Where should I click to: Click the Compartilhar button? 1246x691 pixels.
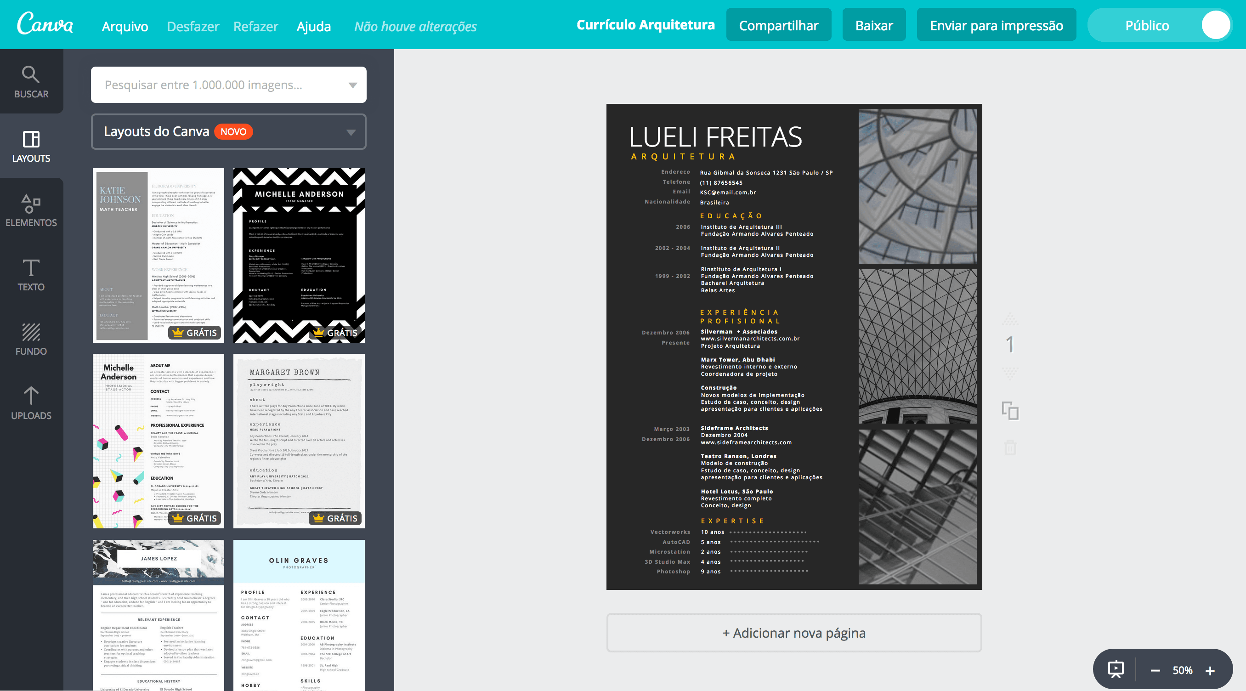tap(778, 25)
